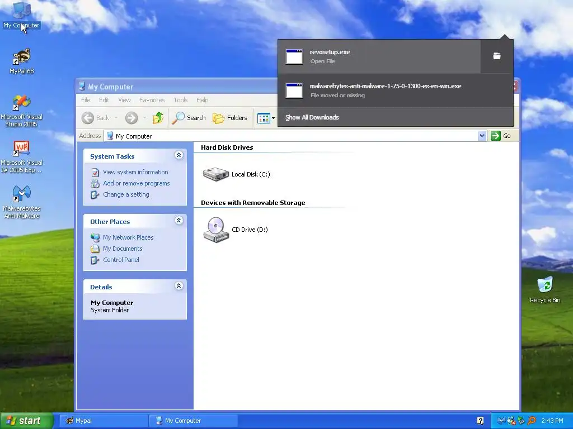Open My Network Places link

click(128, 237)
